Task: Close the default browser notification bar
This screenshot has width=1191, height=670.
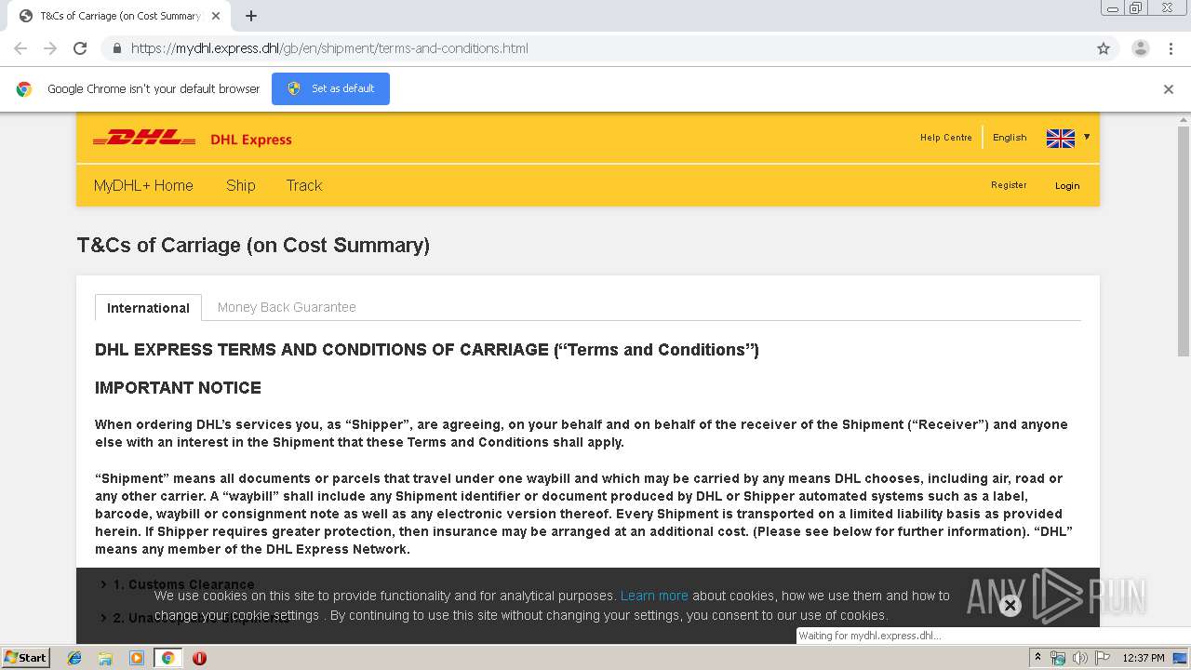Action: point(1169,89)
